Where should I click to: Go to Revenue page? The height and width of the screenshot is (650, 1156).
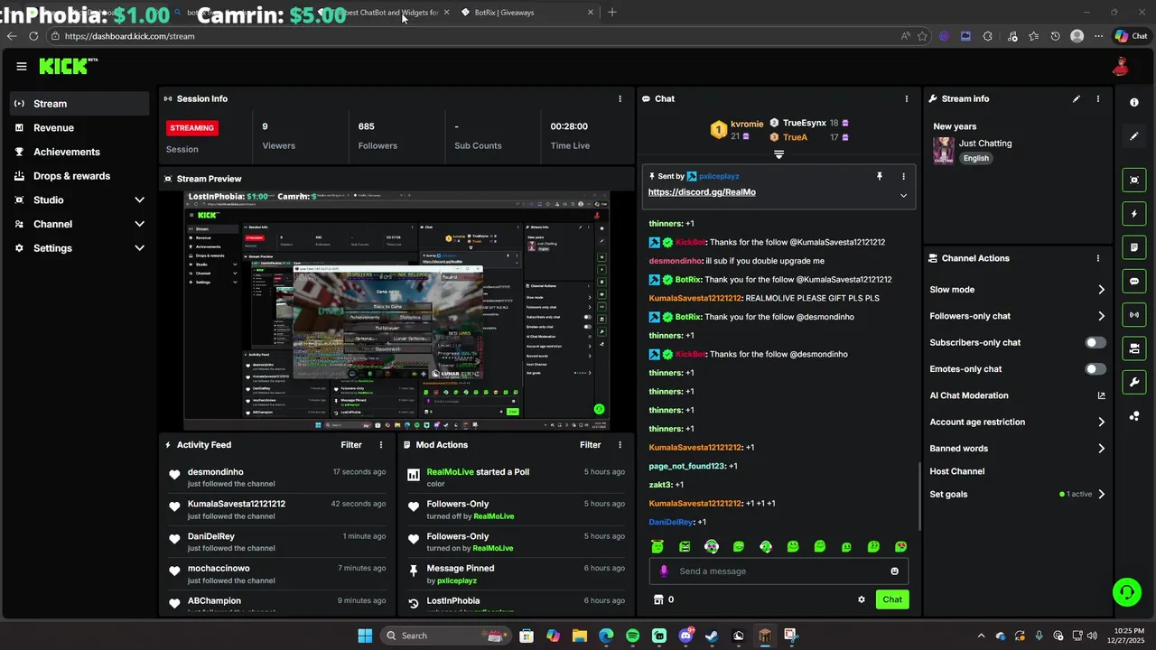point(79,128)
